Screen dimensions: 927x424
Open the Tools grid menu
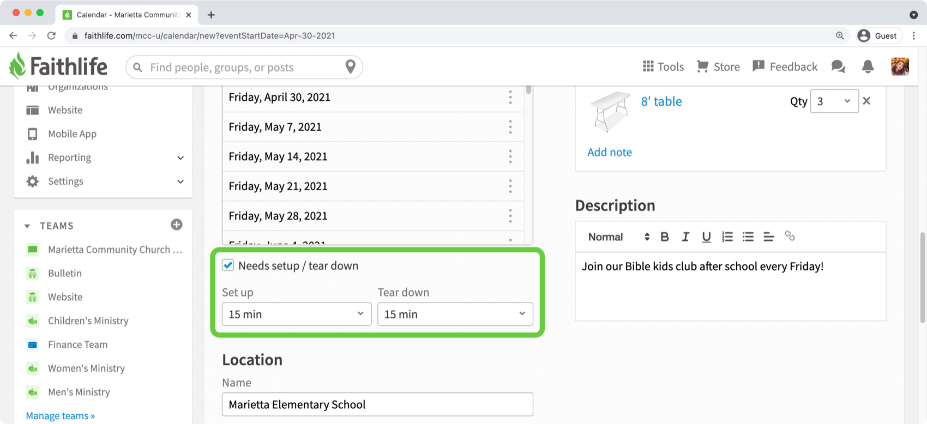[663, 66]
